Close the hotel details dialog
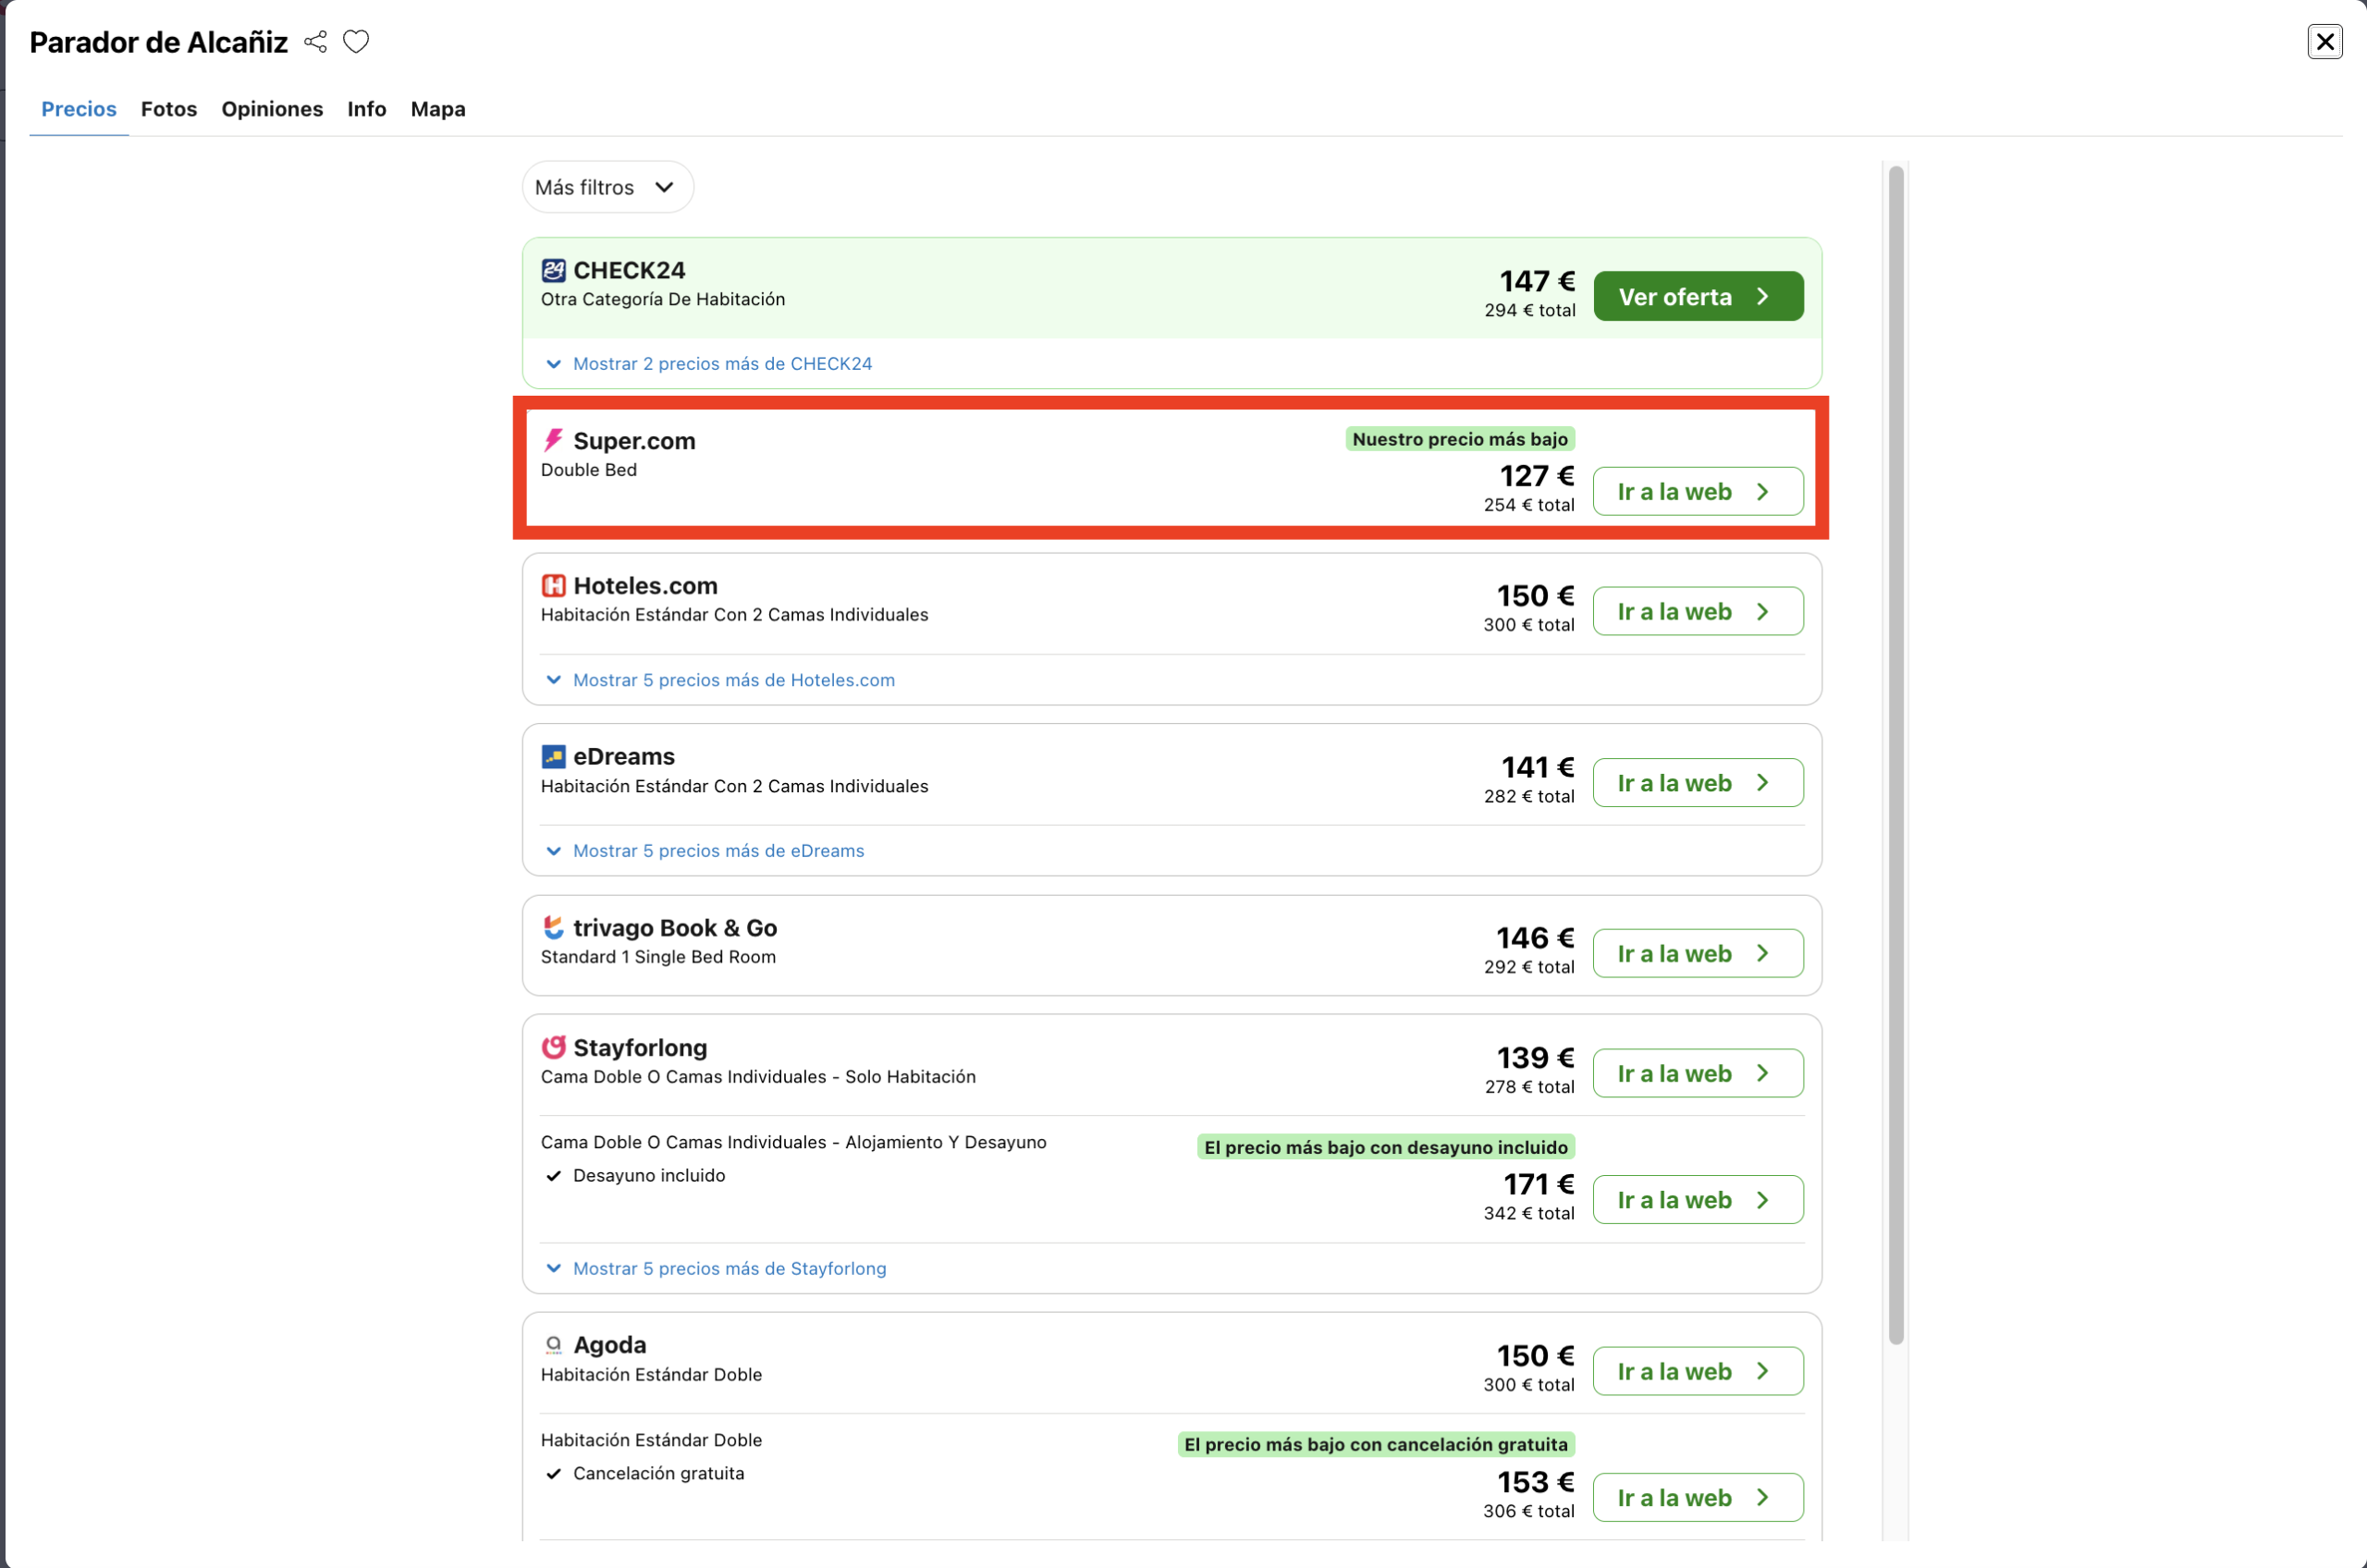Viewport: 2367px width, 1568px height. click(x=2325, y=42)
